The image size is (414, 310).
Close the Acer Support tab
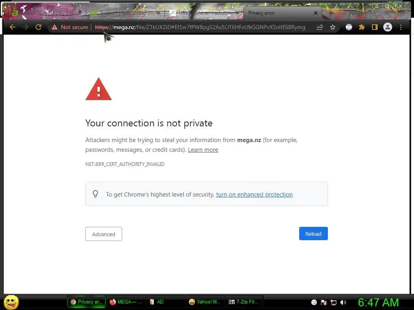[158, 13]
